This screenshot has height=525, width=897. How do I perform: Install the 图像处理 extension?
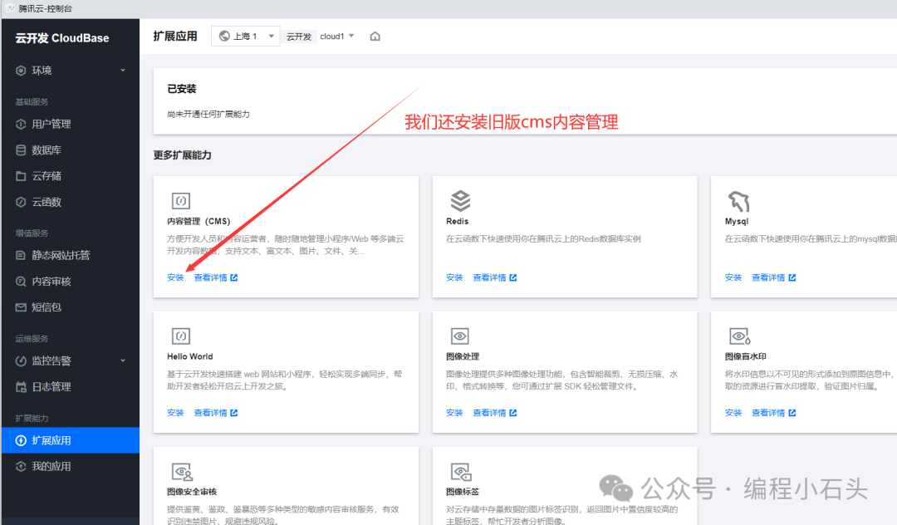[454, 413]
